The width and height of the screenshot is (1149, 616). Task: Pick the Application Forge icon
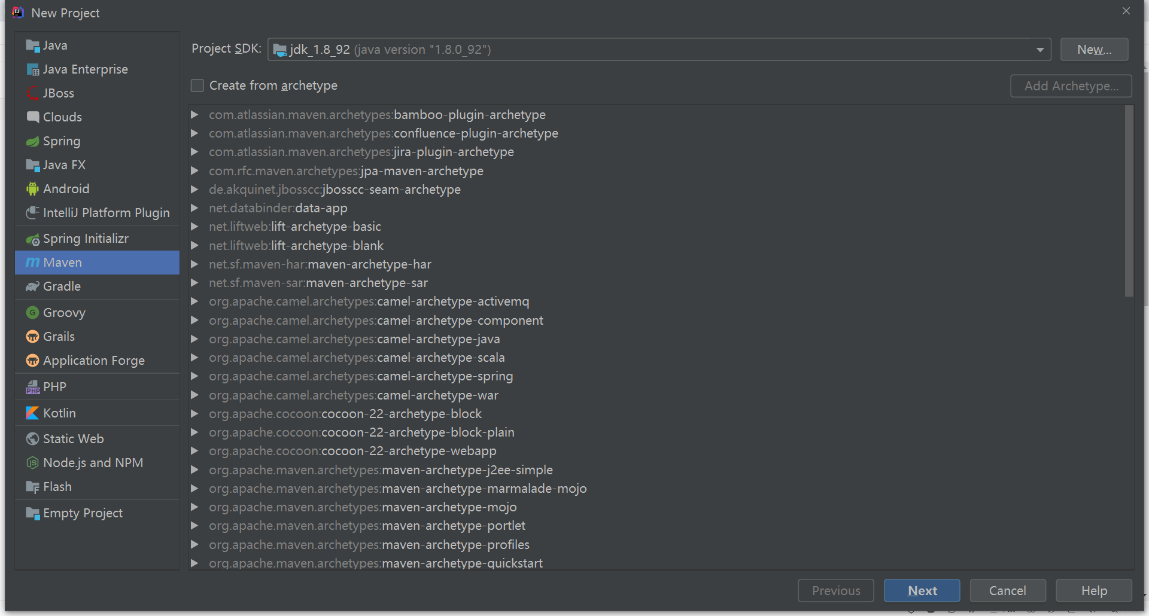click(33, 361)
